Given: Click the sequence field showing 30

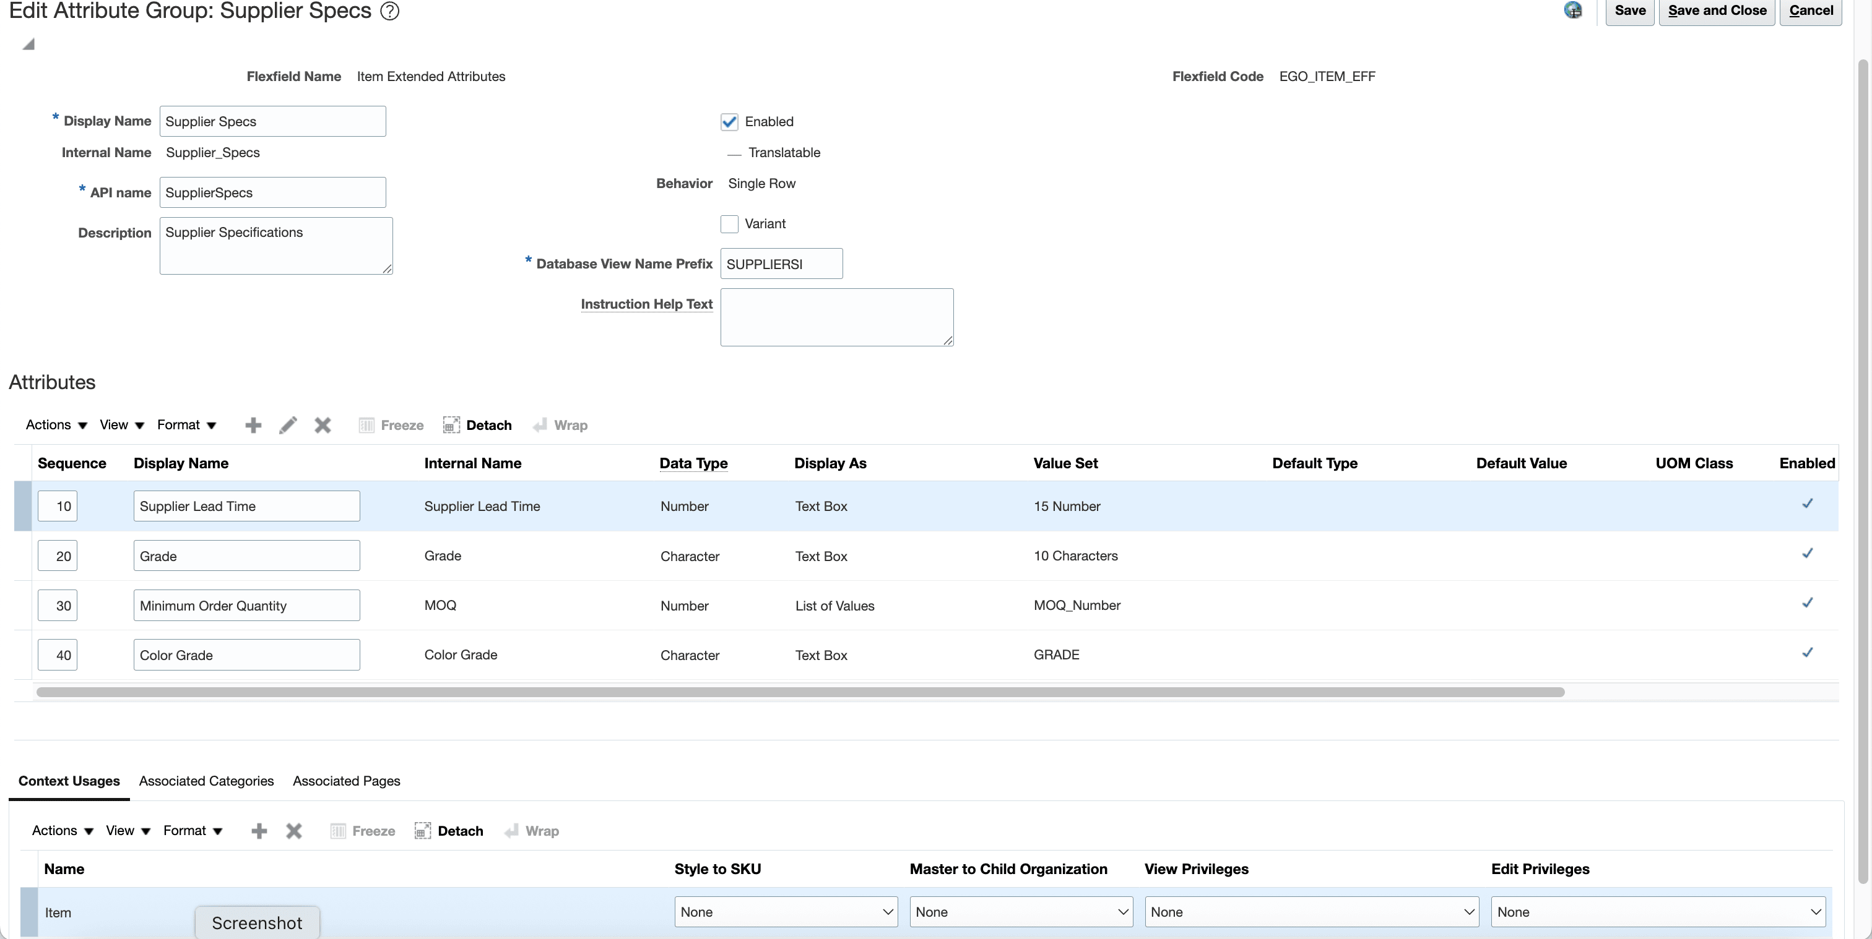Looking at the screenshot, I should [58, 606].
